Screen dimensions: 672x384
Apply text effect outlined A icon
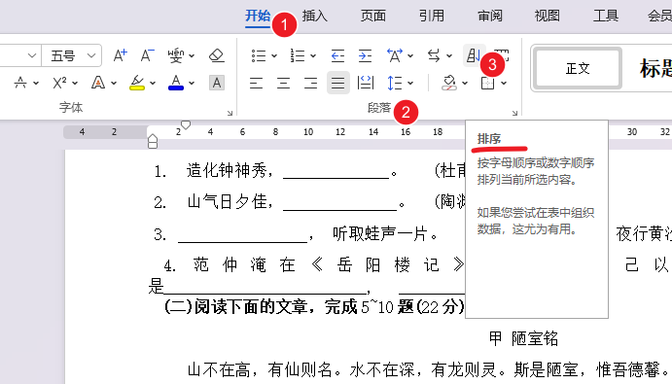97,82
